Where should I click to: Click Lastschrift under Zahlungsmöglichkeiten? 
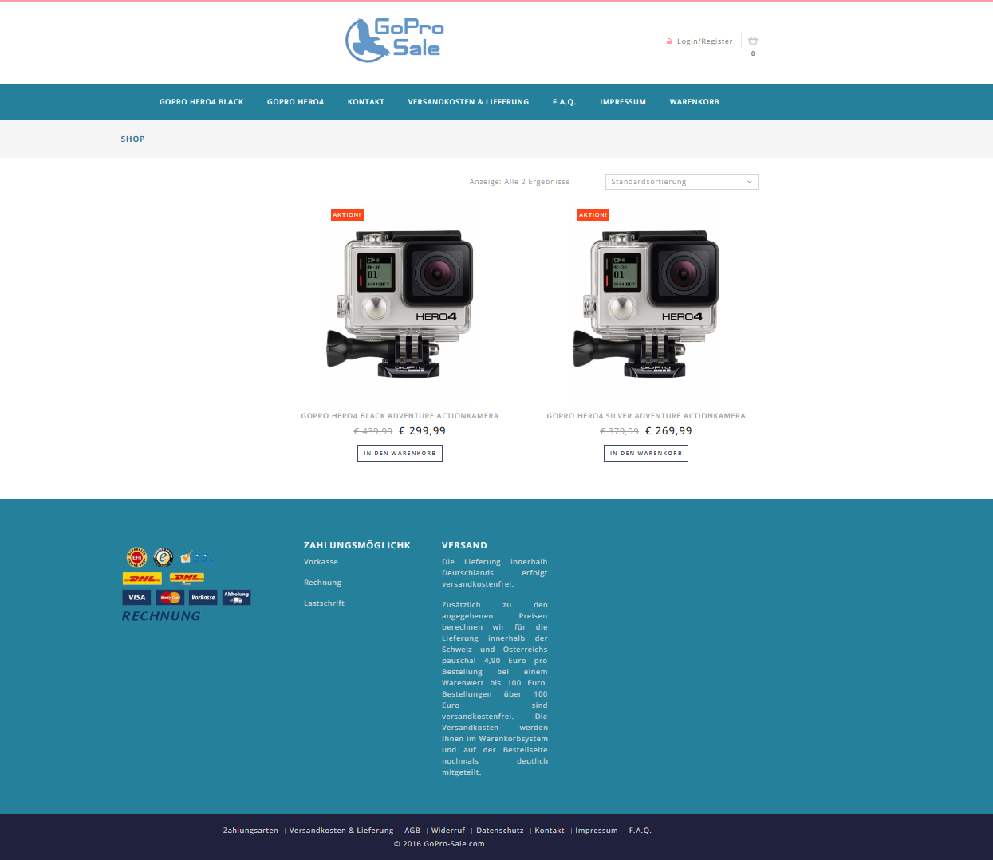click(x=324, y=603)
